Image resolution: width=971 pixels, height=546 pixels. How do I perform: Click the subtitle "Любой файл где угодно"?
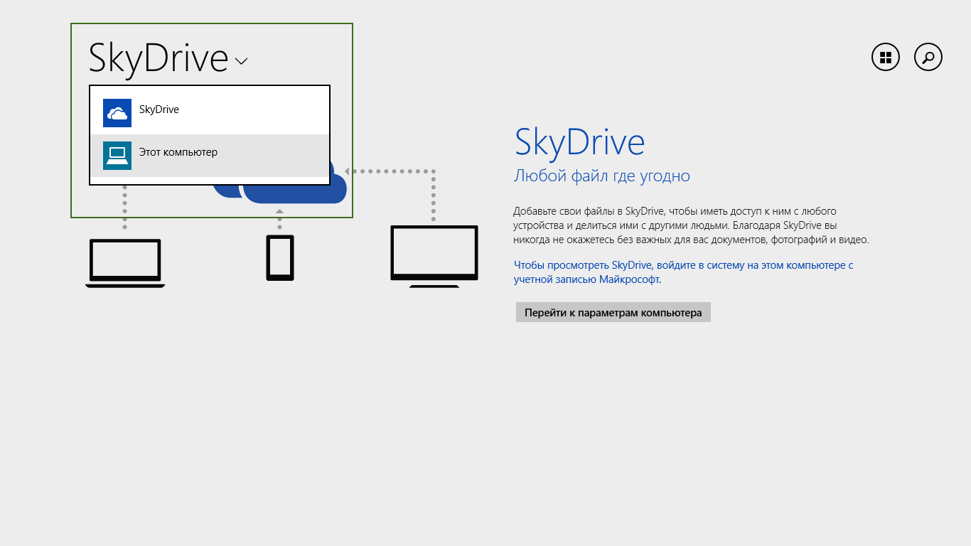click(602, 176)
